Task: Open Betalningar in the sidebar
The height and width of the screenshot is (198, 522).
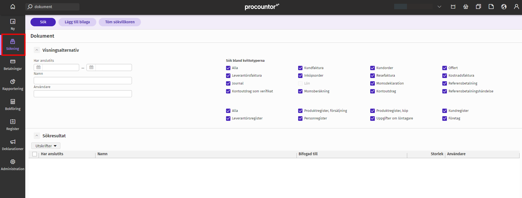Action: 13,65
